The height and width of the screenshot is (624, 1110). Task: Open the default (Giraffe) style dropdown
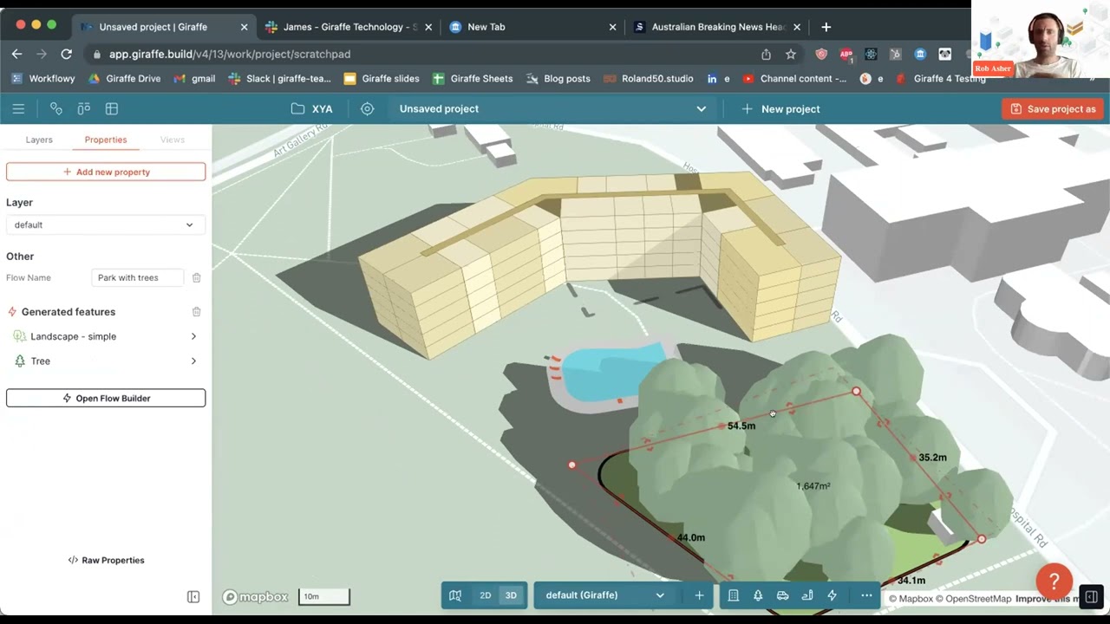604,595
